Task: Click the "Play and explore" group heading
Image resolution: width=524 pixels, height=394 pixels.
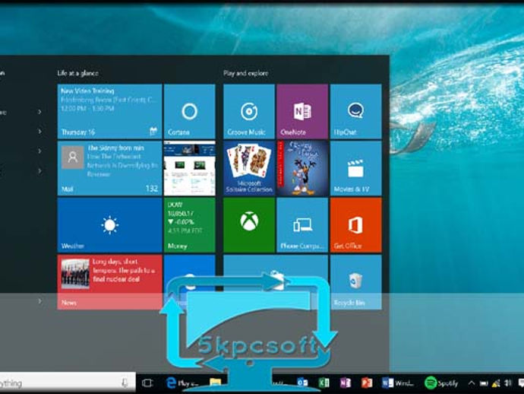Action: click(x=245, y=73)
